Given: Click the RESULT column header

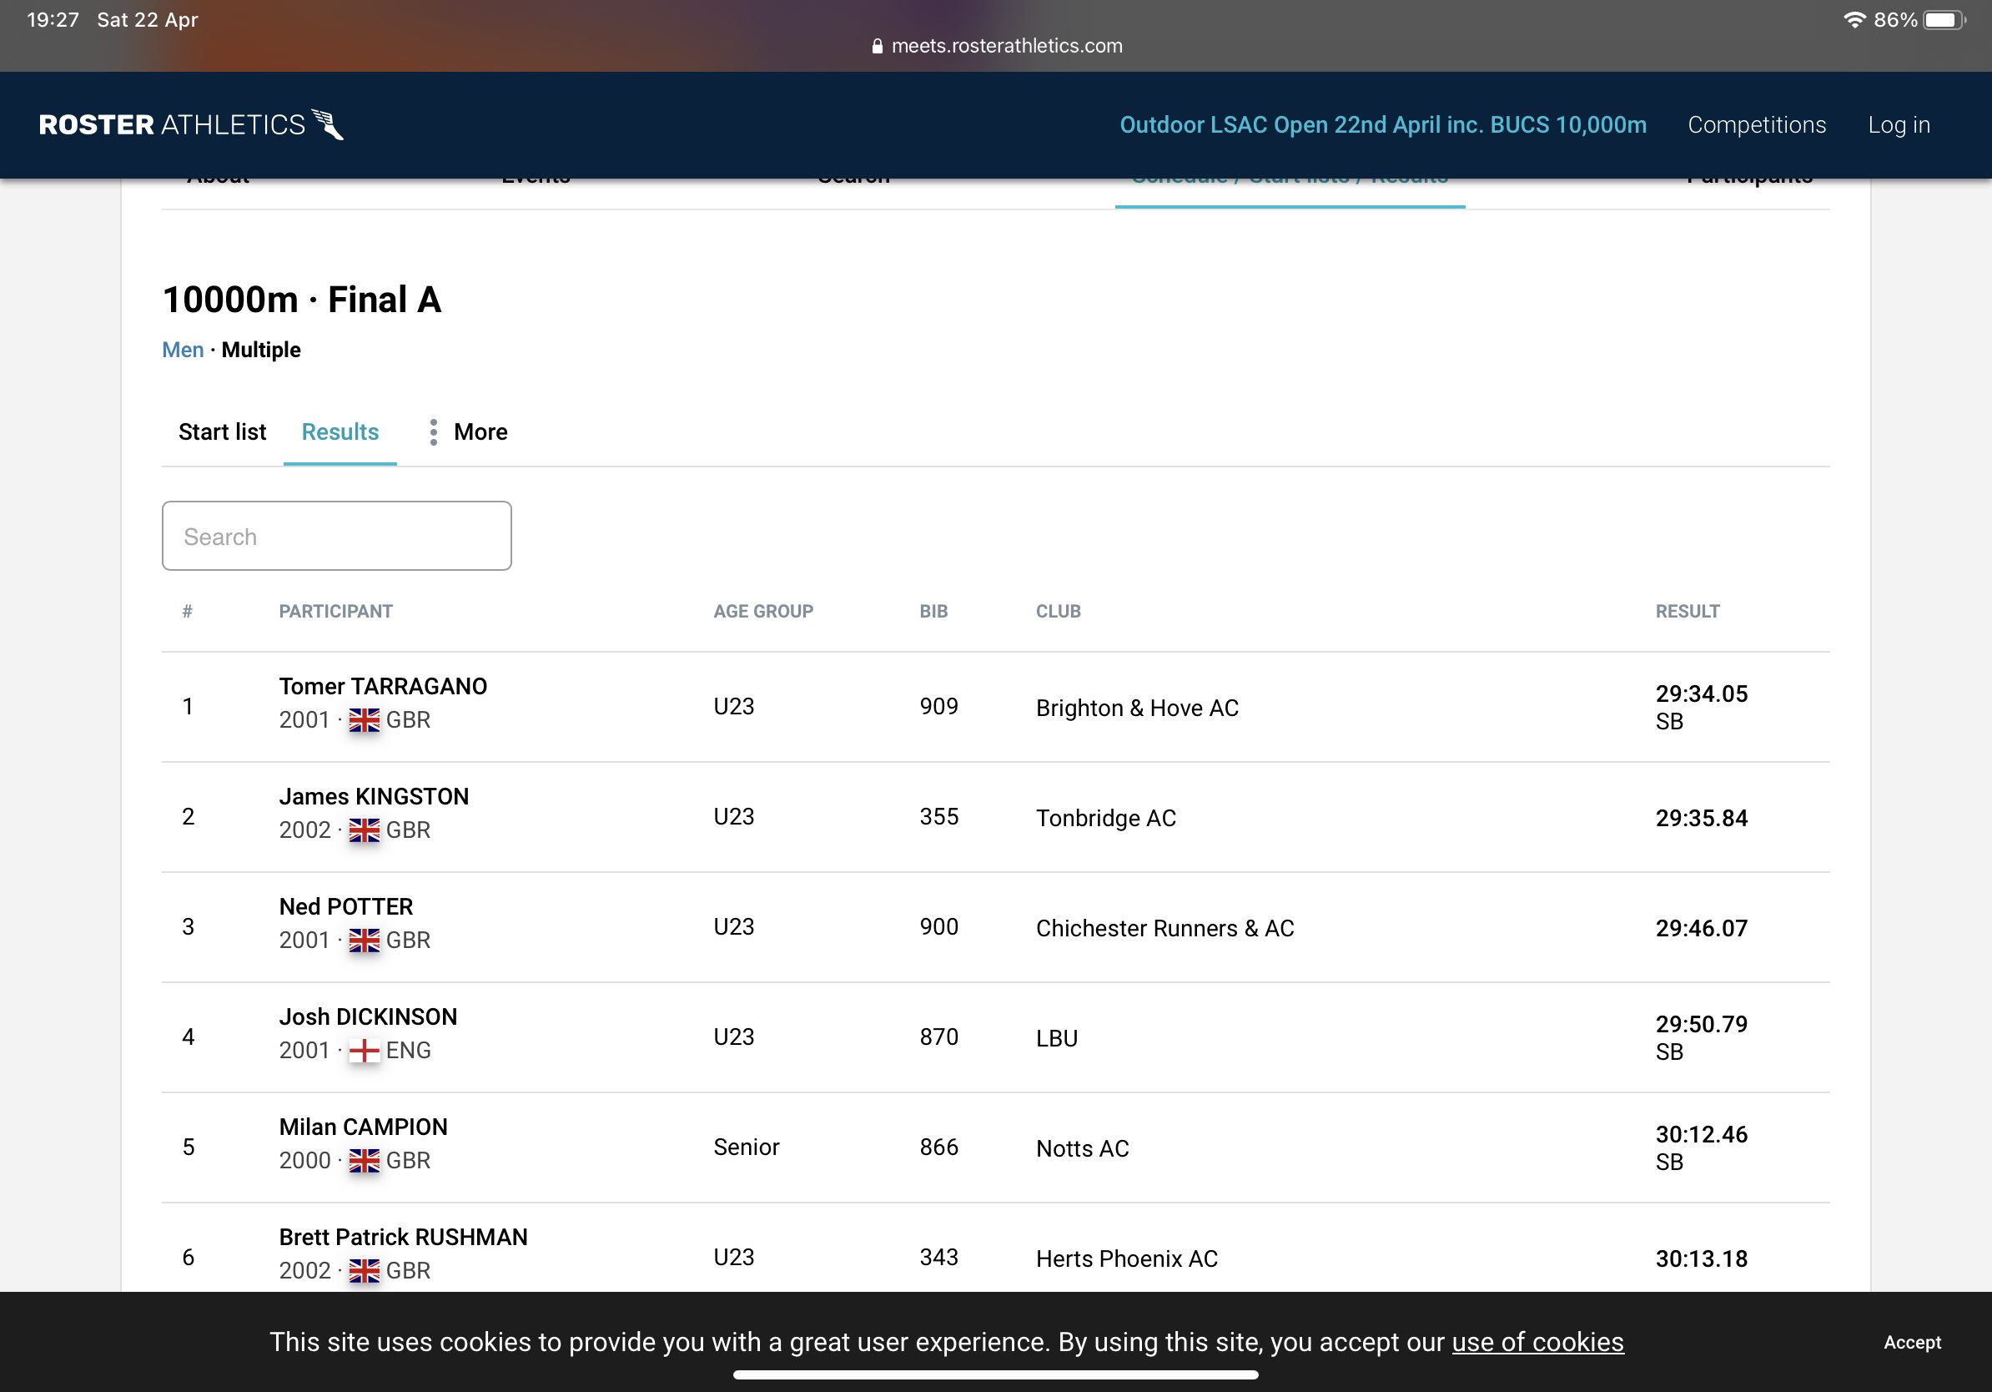Looking at the screenshot, I should coord(1687,611).
